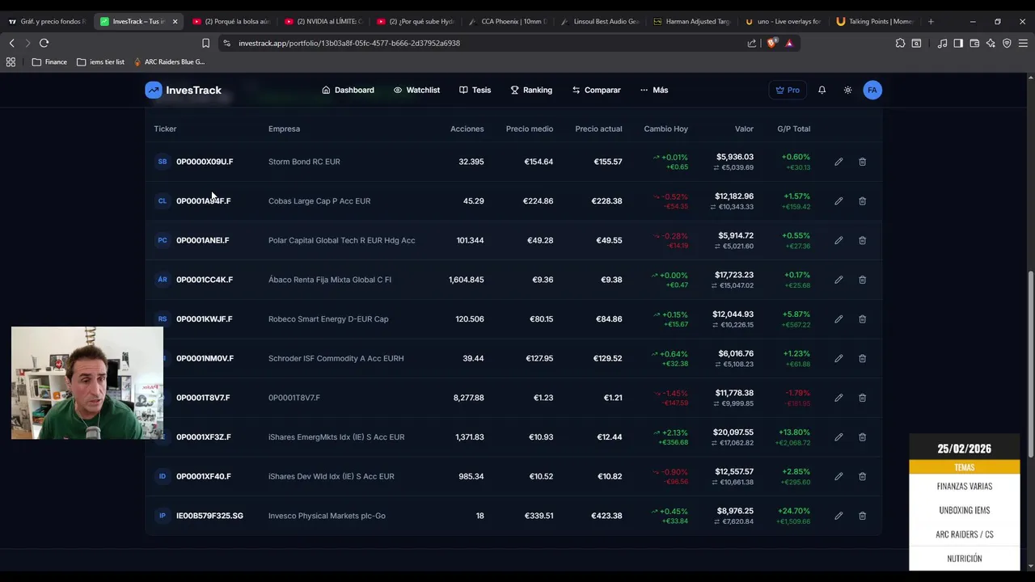Open ticker 0P0000X09U.F

coord(205,162)
